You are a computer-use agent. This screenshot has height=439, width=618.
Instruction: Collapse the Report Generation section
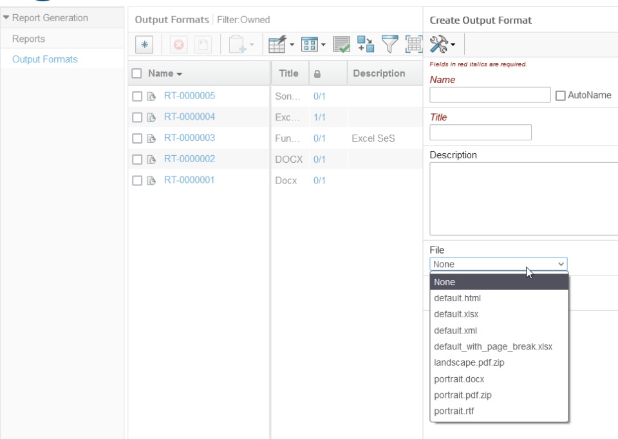click(6, 18)
